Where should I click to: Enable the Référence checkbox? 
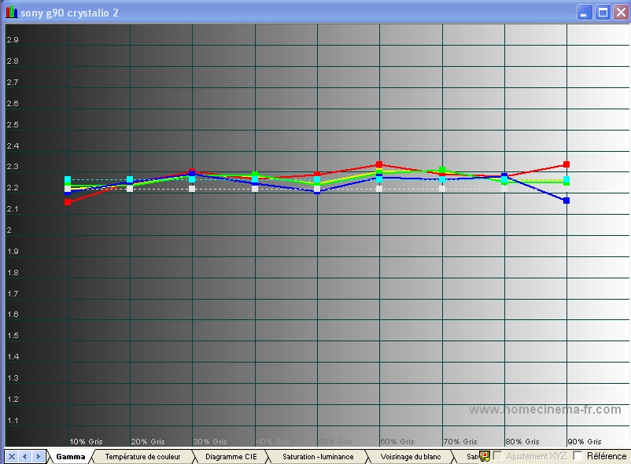pos(577,456)
